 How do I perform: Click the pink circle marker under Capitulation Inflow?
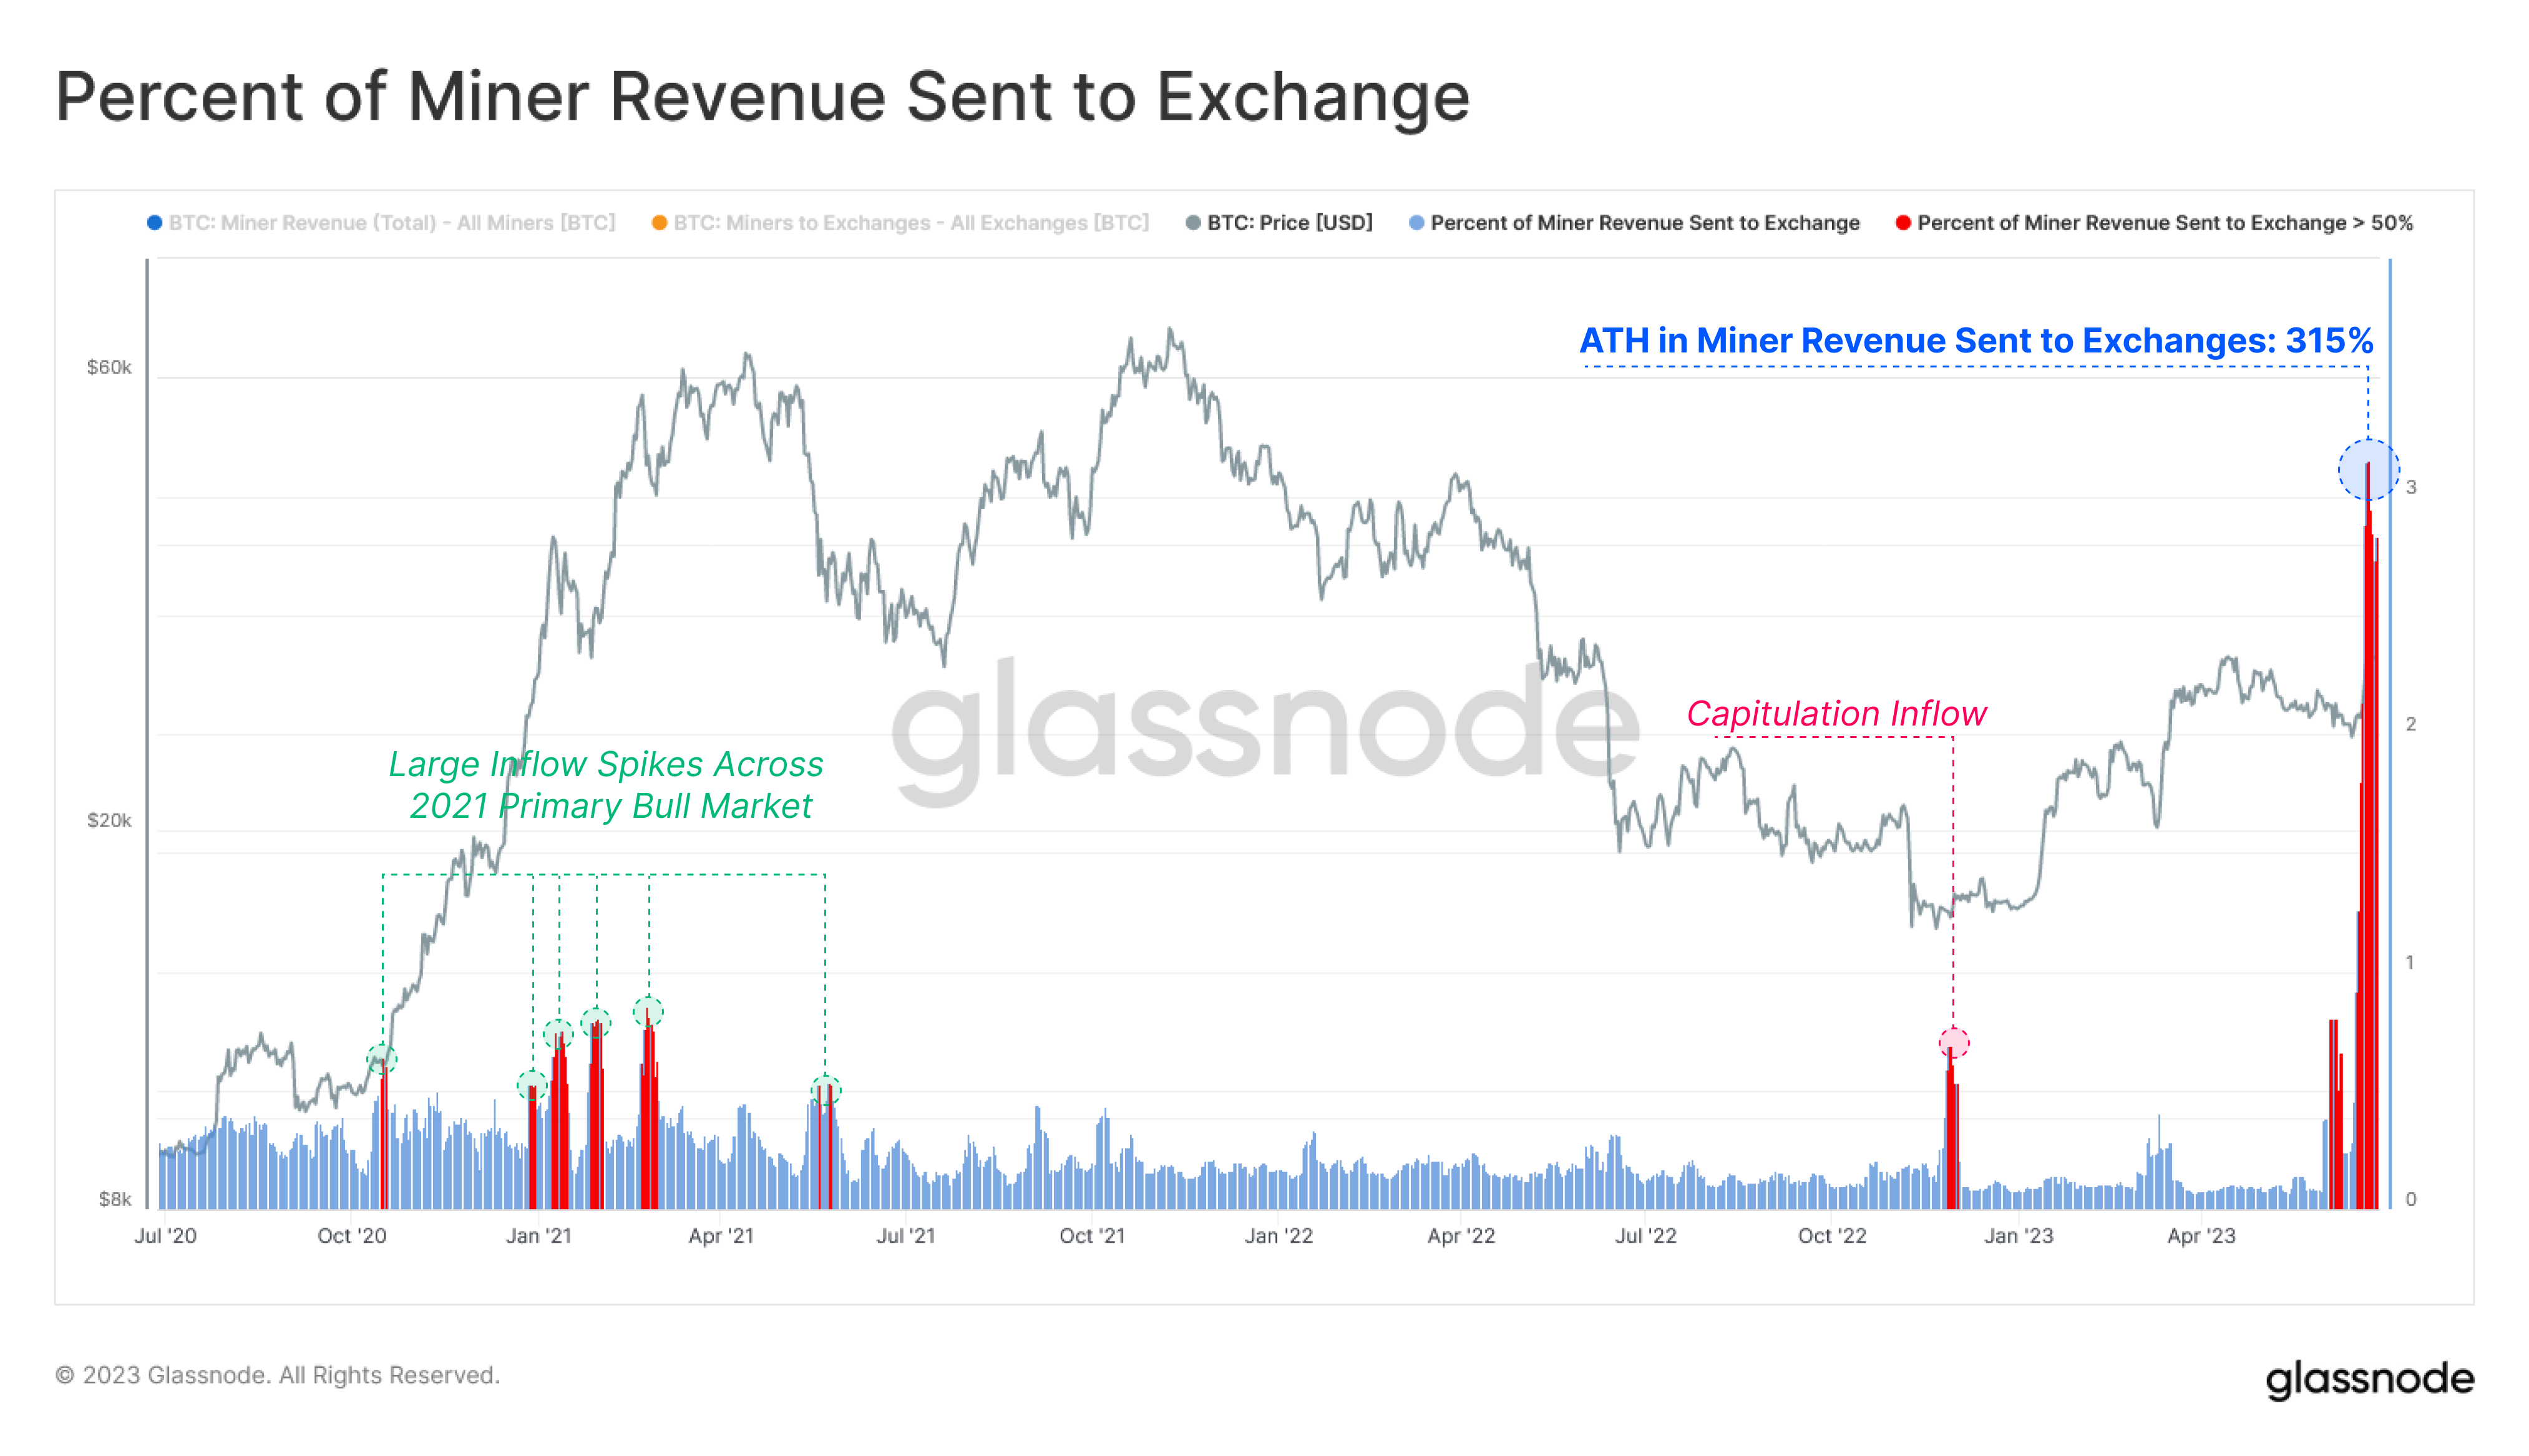pos(1953,1043)
